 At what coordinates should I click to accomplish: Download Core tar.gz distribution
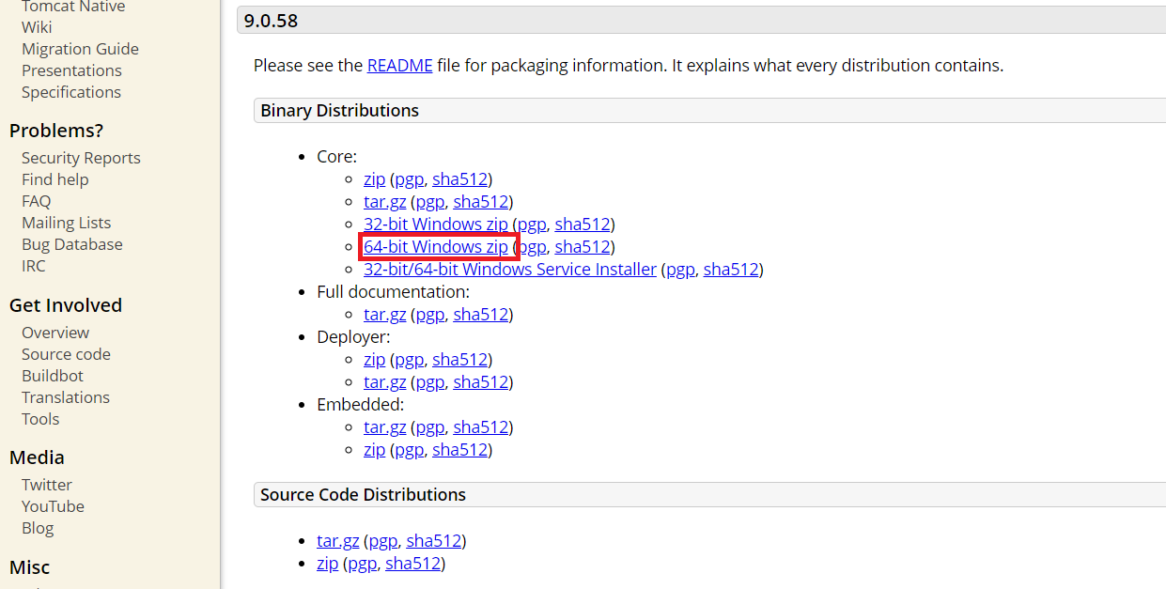(x=384, y=202)
